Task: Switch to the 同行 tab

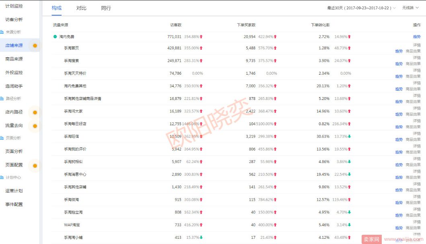Action: [x=106, y=8]
